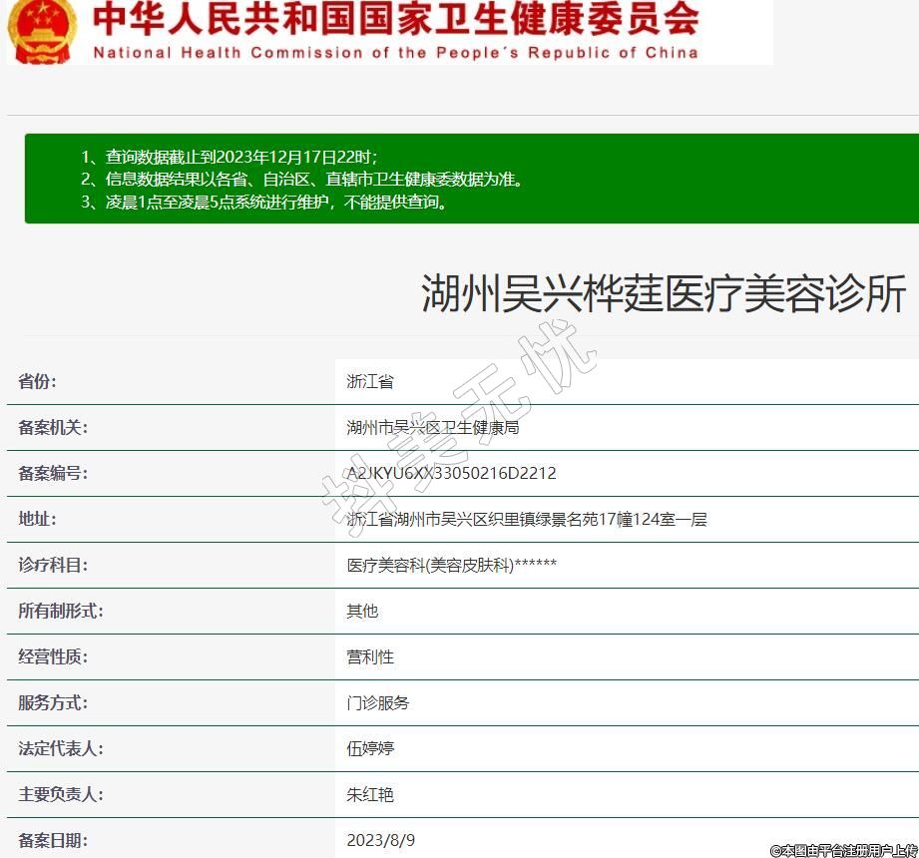Click the 所有制形式 value 其他
Screen dimensions: 919x858
point(362,612)
